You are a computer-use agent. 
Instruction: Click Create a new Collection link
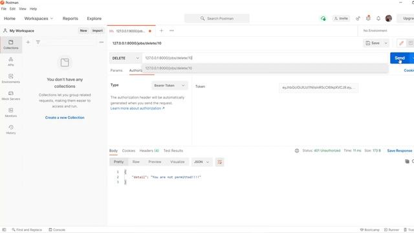click(x=65, y=118)
